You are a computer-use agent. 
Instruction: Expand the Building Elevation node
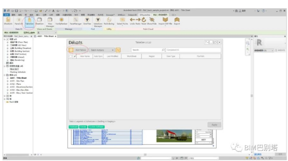7,48
